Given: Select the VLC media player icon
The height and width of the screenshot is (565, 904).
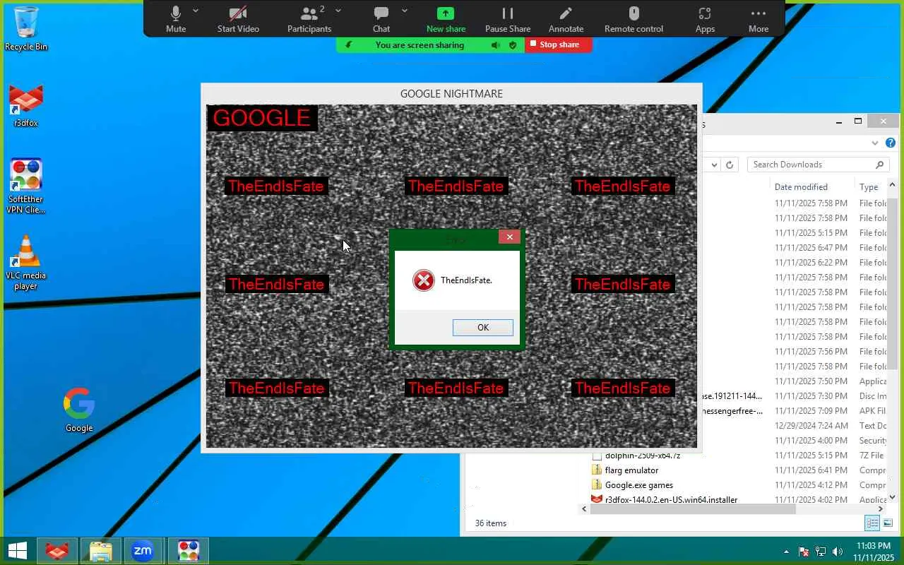Looking at the screenshot, I should tap(26, 262).
